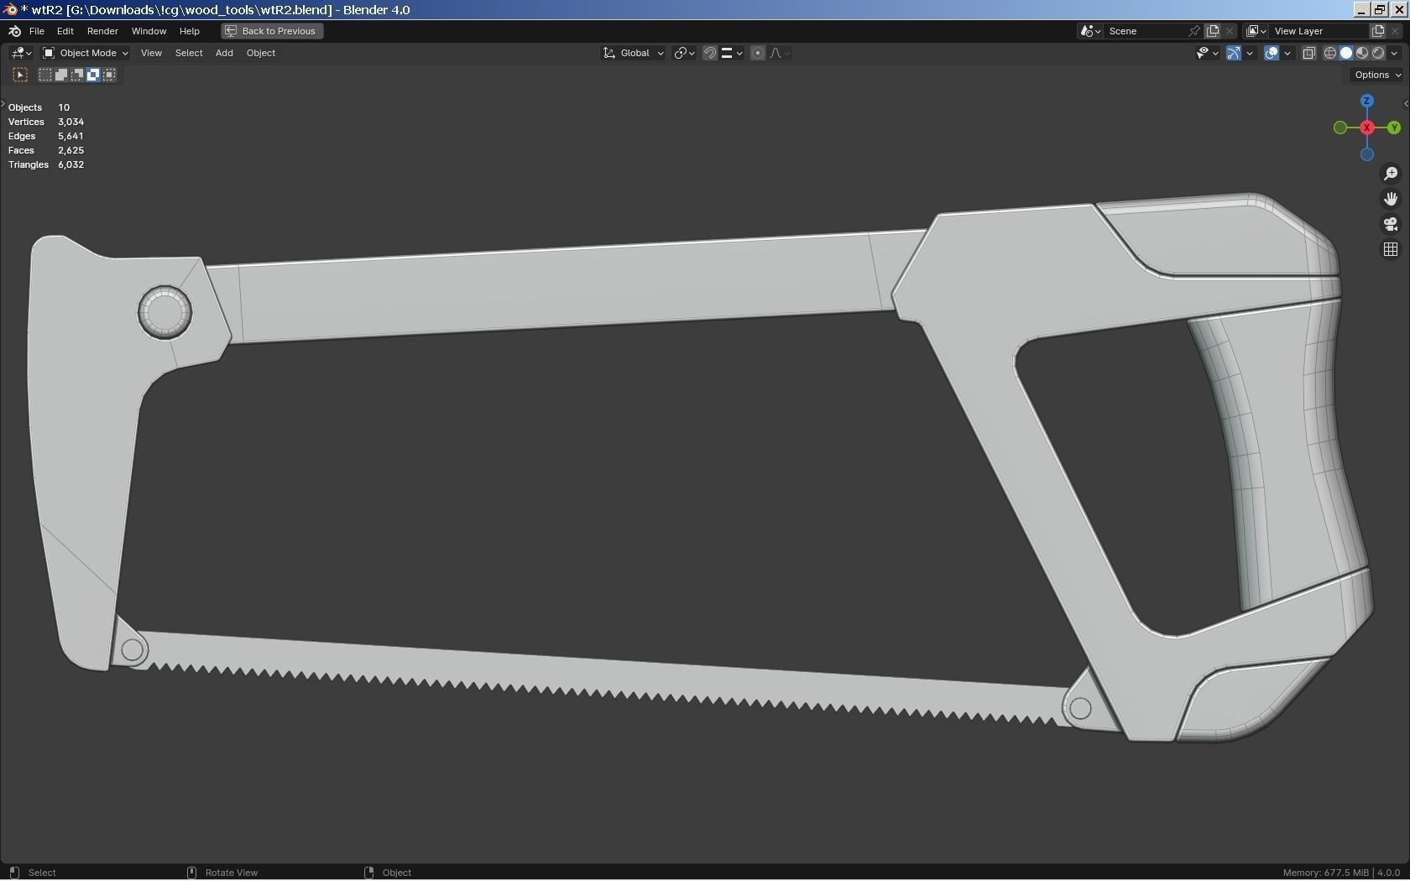Click the X axis on navigation gizmo
This screenshot has height=881, width=1410.
tap(1367, 128)
